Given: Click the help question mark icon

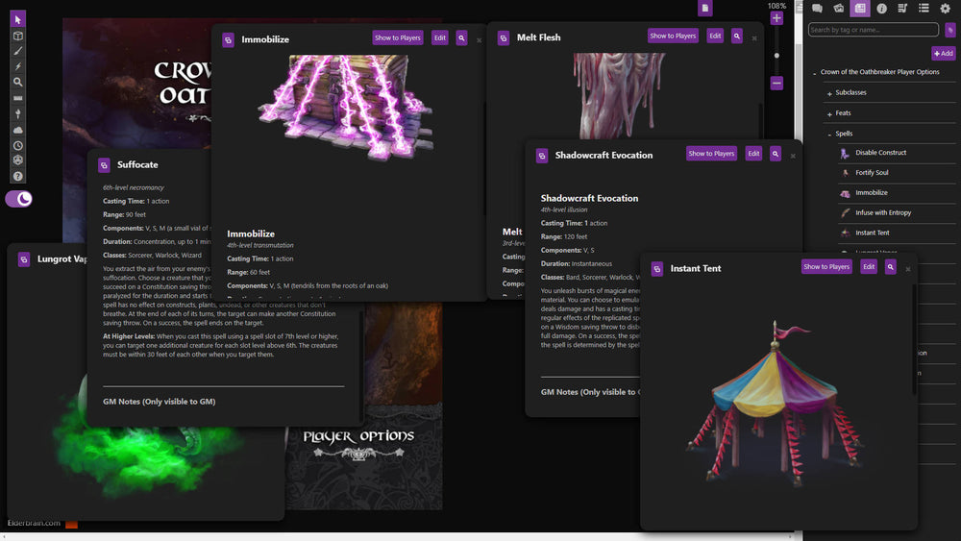Looking at the screenshot, I should 17,177.
